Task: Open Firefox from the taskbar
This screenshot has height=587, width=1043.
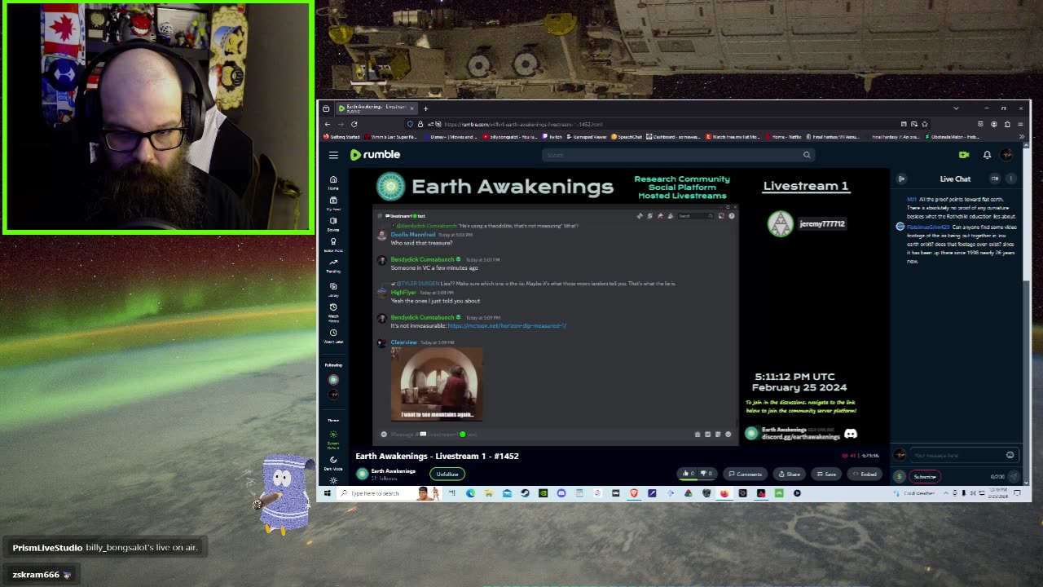Action: pyautogui.click(x=724, y=493)
